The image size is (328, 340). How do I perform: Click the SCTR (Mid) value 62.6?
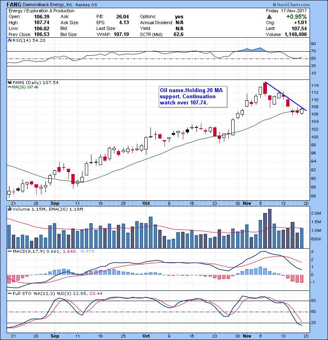point(179,34)
